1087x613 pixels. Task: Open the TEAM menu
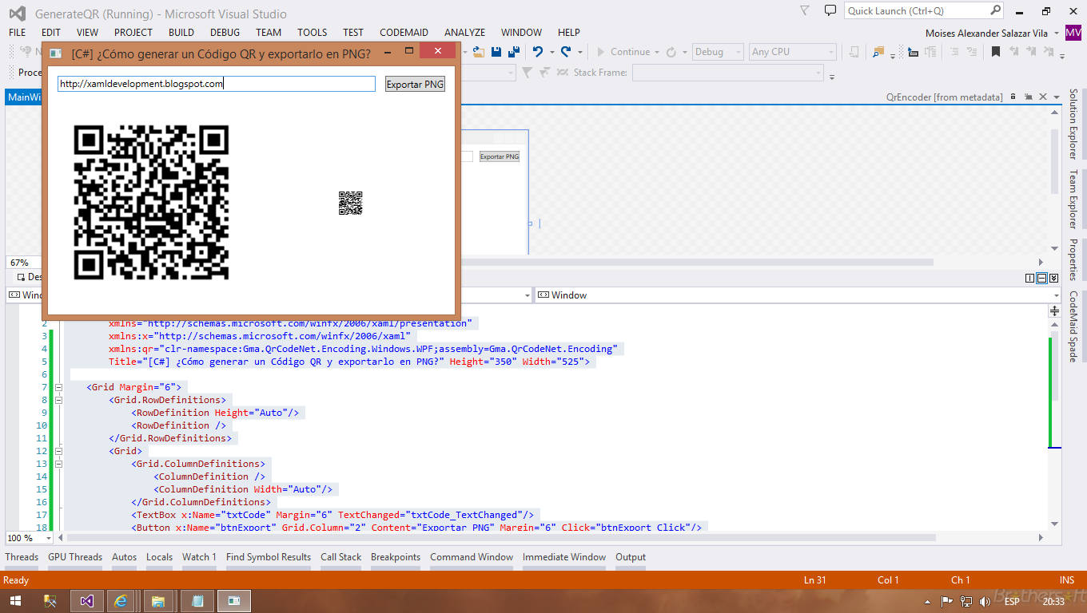click(269, 33)
